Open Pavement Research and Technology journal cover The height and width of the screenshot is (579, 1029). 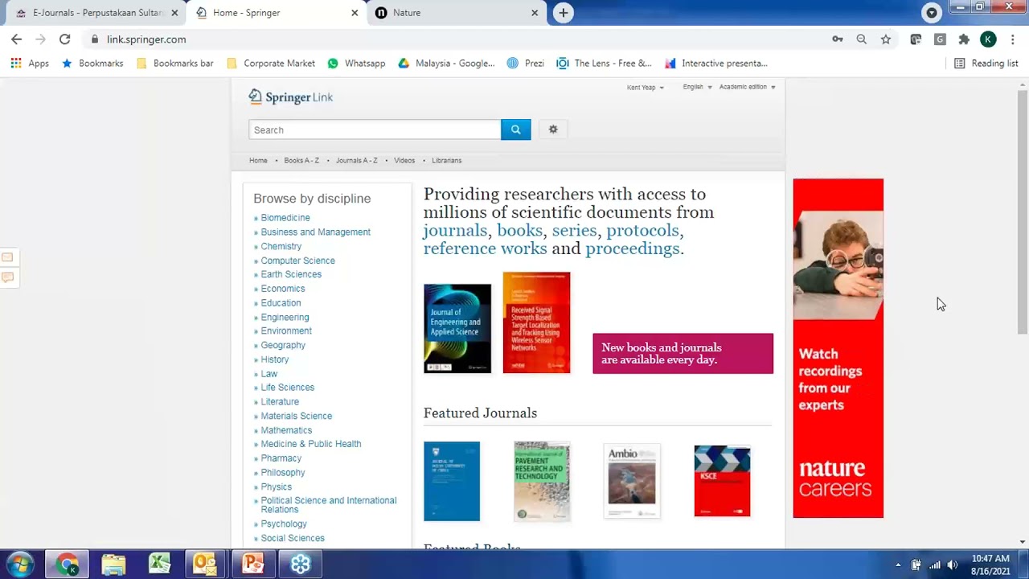click(x=542, y=481)
